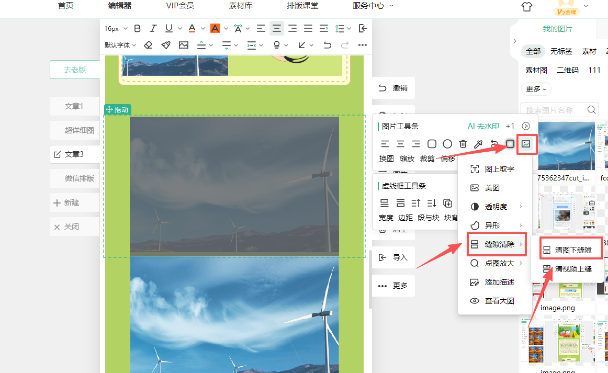Image resolution: width=608 pixels, height=373 pixels.
Task: Open the line height tool
Action: tap(340, 28)
